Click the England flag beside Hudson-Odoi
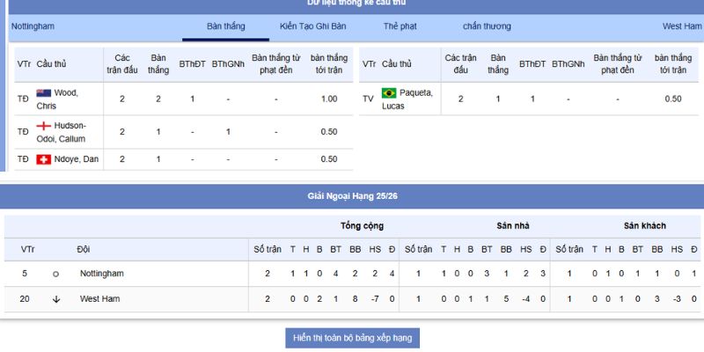704x352 pixels. click(x=44, y=126)
